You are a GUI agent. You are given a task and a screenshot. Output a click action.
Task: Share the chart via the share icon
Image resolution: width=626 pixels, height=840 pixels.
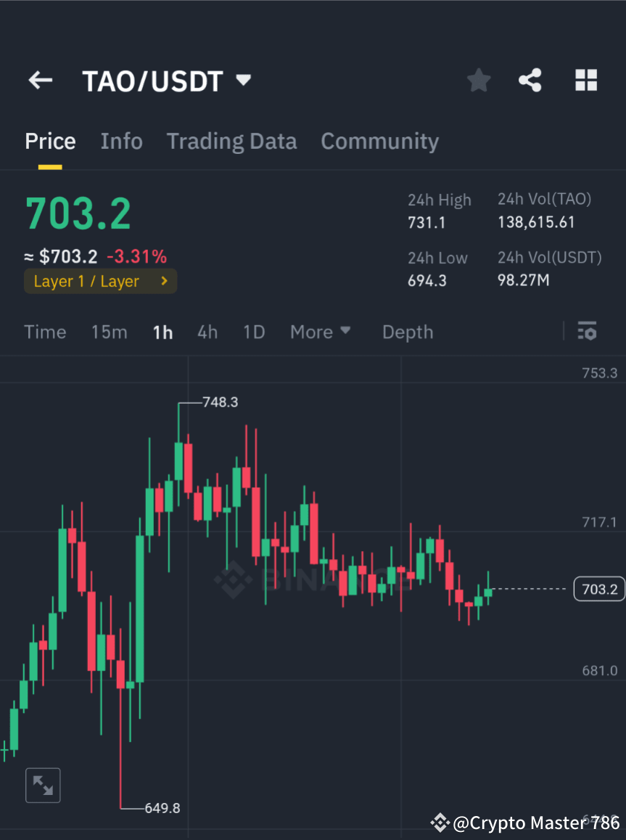530,80
